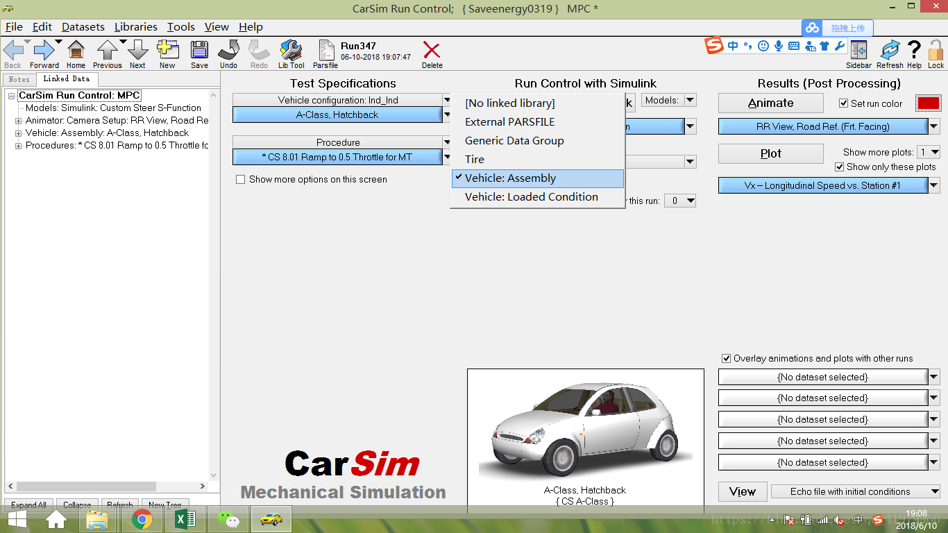Expand the Animator: Camera Setup tree node
948x533 pixels.
[18, 121]
